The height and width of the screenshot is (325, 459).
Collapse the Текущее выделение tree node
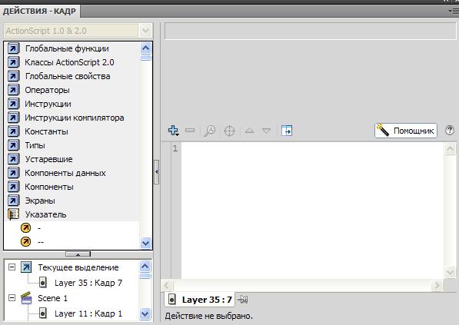point(12,267)
